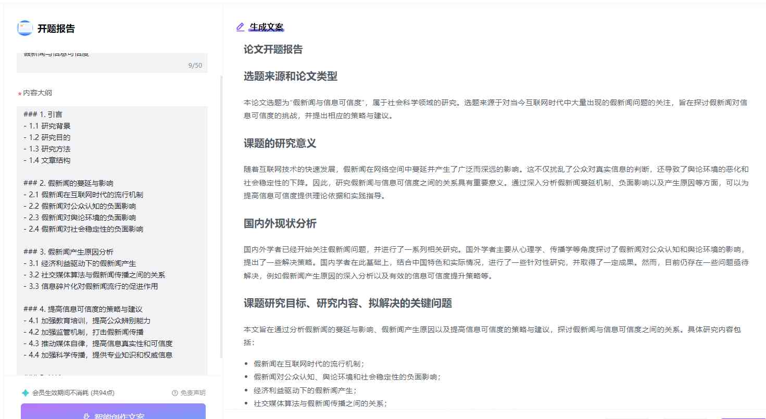Click the 内容大纲 field label
766x419 pixels.
coord(37,93)
